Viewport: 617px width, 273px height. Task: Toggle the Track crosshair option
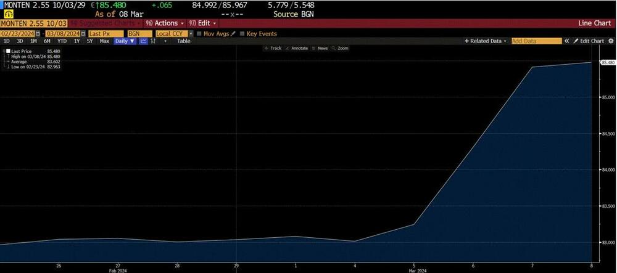pyautogui.click(x=272, y=48)
